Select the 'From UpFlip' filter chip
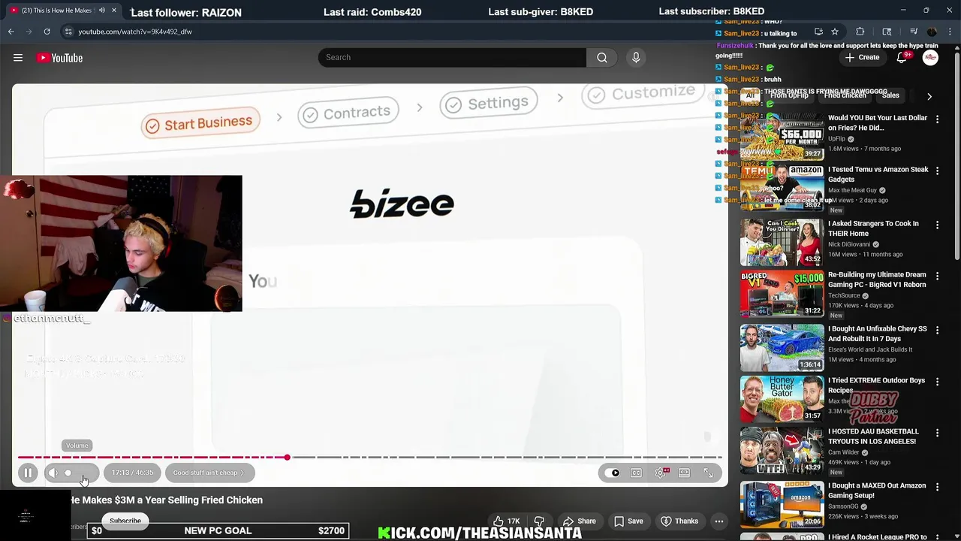961x541 pixels. 791,95
